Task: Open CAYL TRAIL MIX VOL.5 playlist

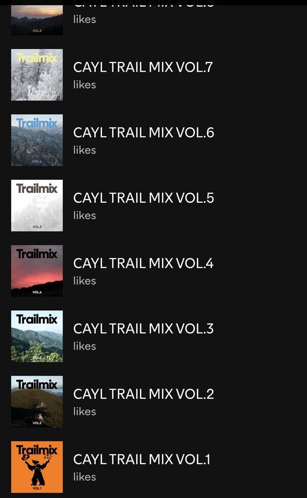Action: pos(143,198)
